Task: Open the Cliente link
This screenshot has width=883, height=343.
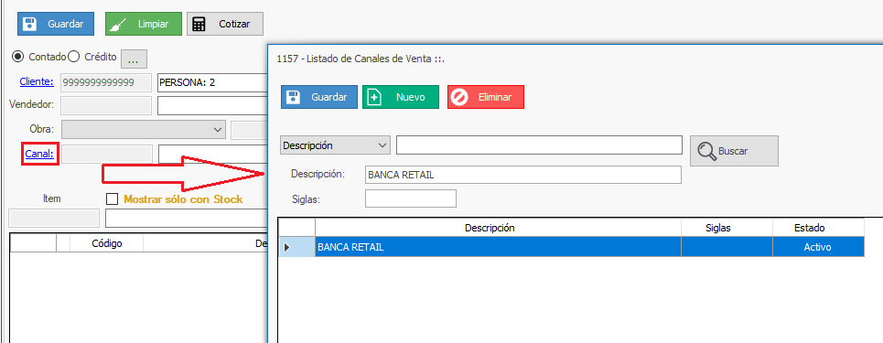Action: (37, 81)
